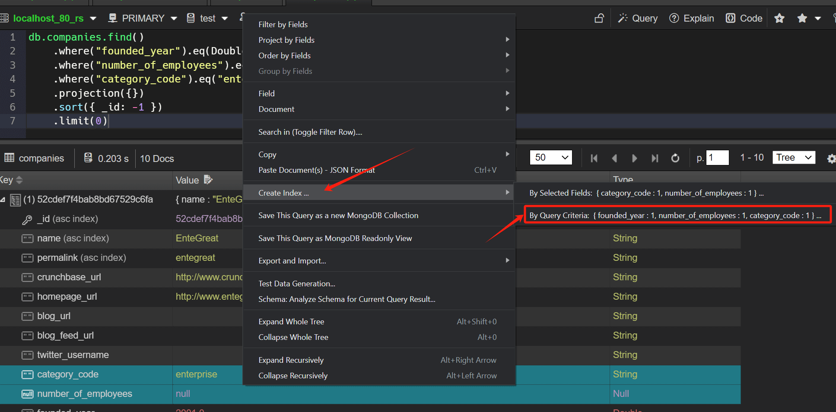
Task: Click the page number input field
Action: tap(718, 158)
